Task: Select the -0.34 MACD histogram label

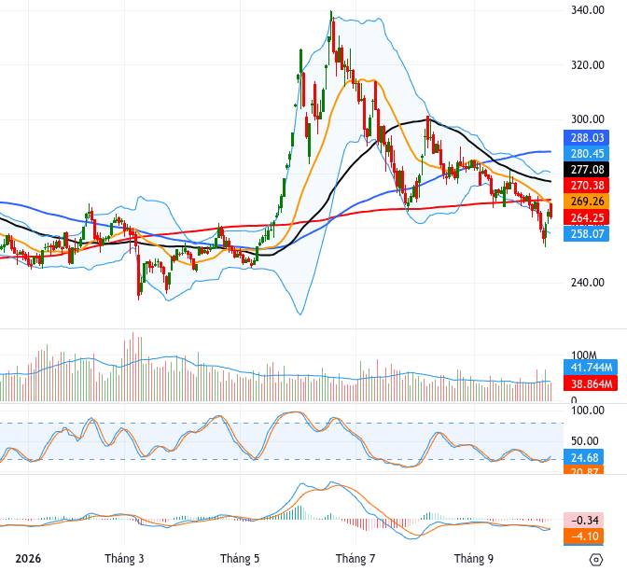Action: point(584,521)
